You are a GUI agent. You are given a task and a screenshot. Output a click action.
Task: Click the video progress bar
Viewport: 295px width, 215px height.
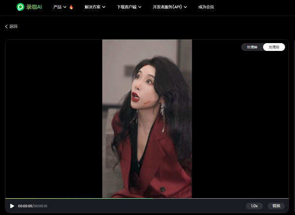[x=147, y=199]
